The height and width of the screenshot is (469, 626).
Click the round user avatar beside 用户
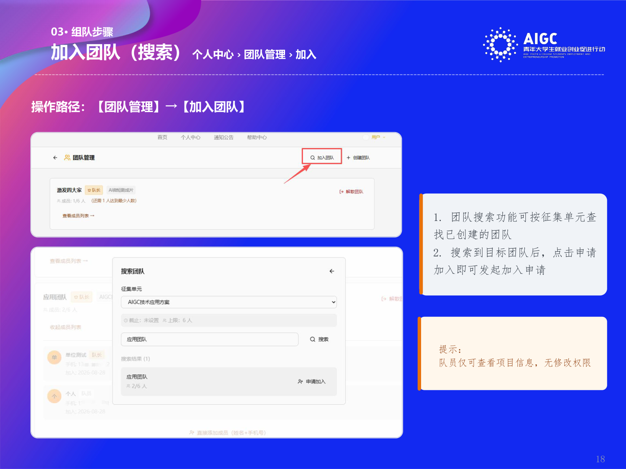pos(366,137)
